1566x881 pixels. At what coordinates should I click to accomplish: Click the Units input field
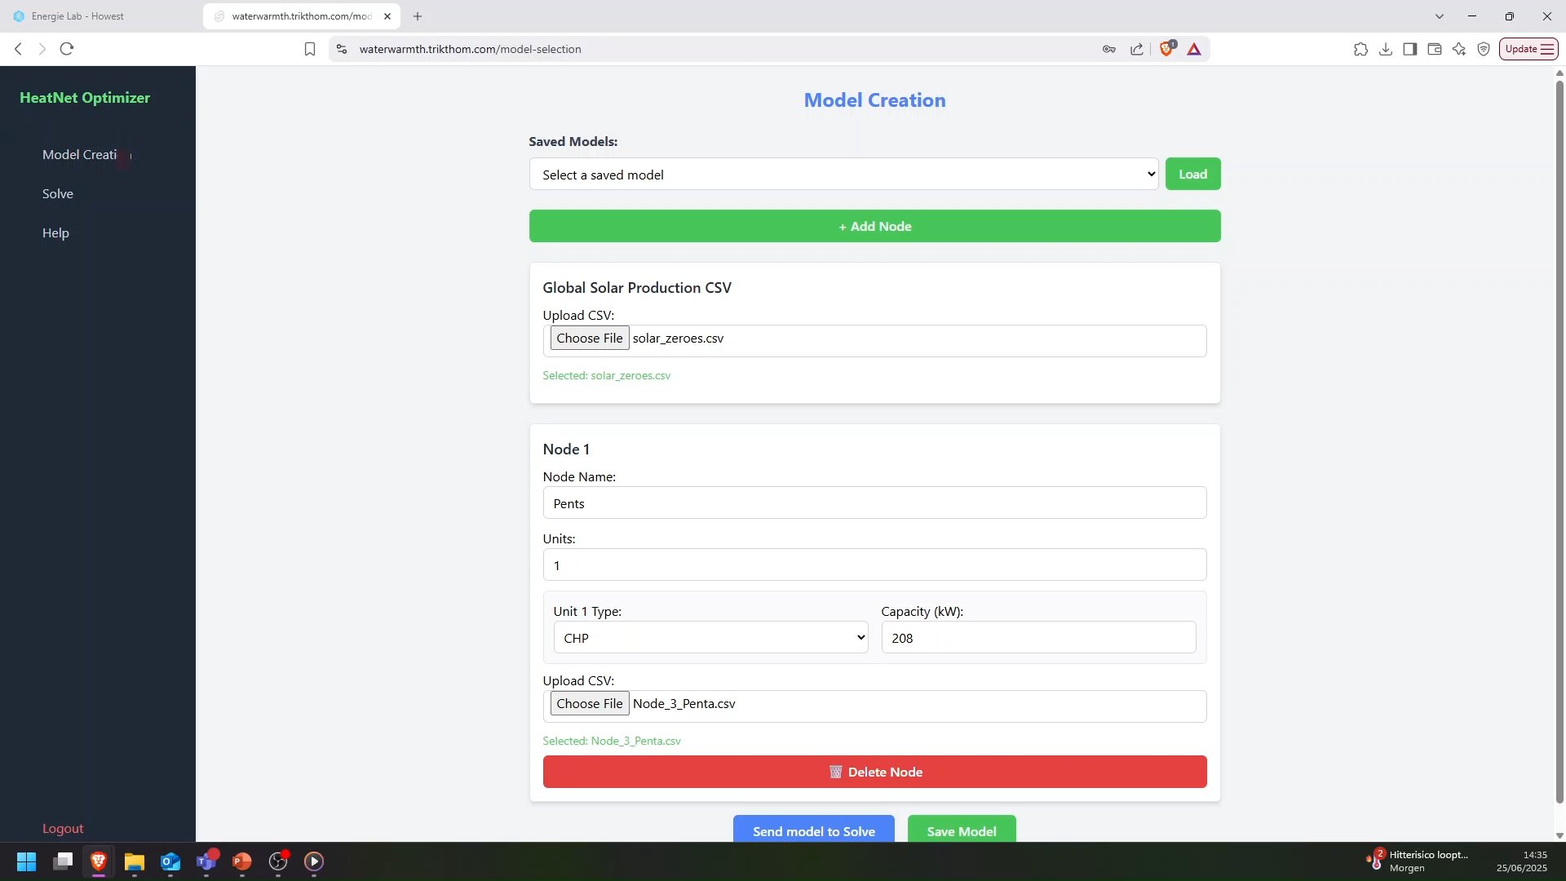(x=874, y=564)
